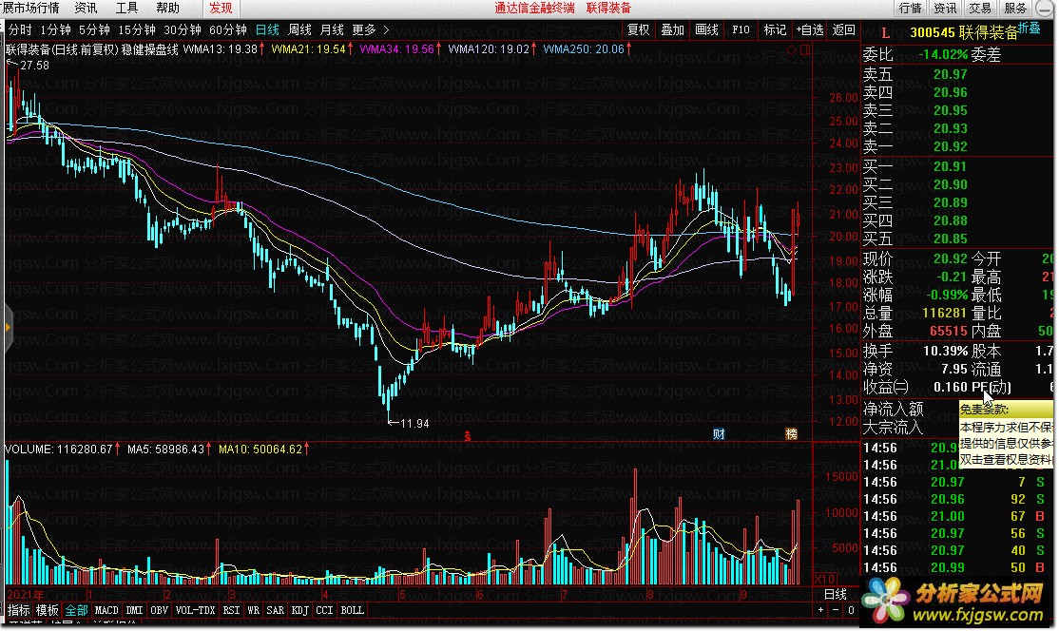Open the 资讯 menu in top-left bar
This screenshot has width=1059, height=631.
coord(86,9)
